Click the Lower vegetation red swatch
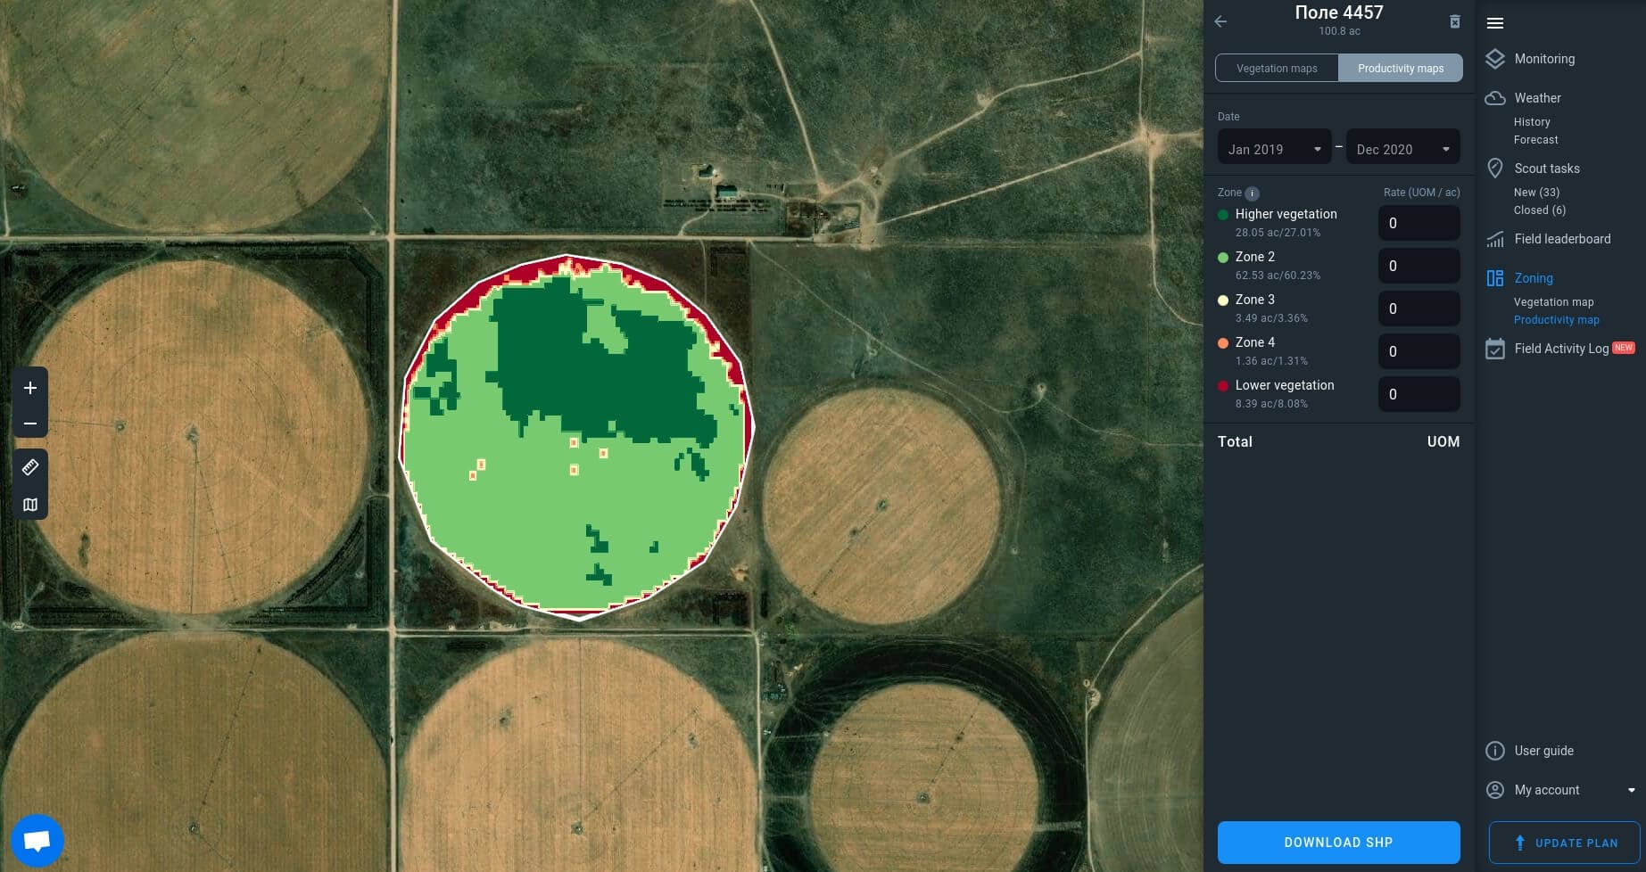 1223,386
